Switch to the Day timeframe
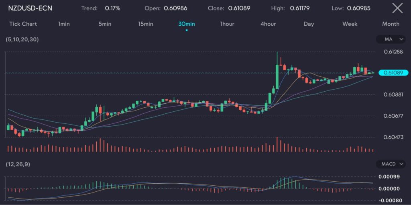Viewport: 411px width, 205px height. [309, 24]
